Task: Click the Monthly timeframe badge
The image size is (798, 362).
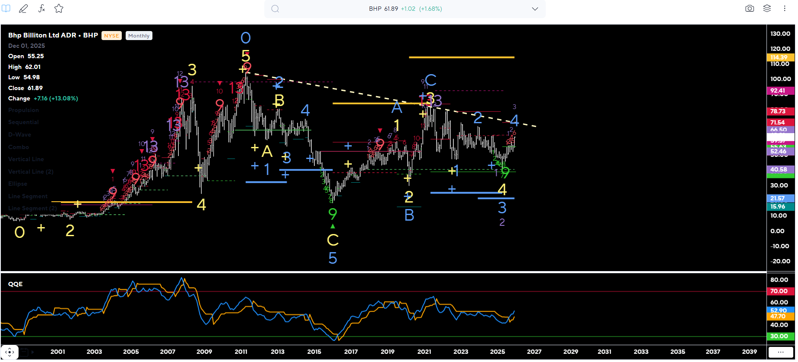Action: click(139, 36)
